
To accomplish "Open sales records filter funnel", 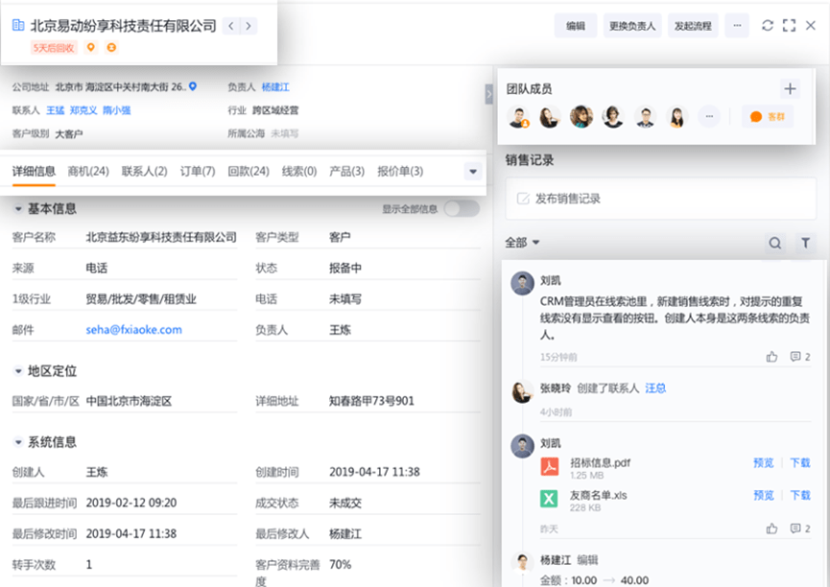I will click(x=805, y=243).
